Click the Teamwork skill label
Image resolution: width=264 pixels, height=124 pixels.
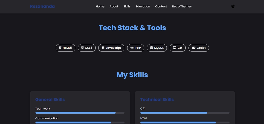pos(43,109)
